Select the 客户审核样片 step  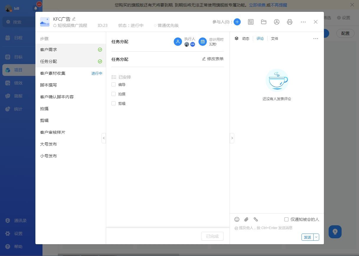click(x=71, y=132)
